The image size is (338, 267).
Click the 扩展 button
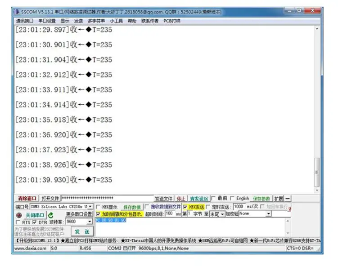tap(279, 199)
